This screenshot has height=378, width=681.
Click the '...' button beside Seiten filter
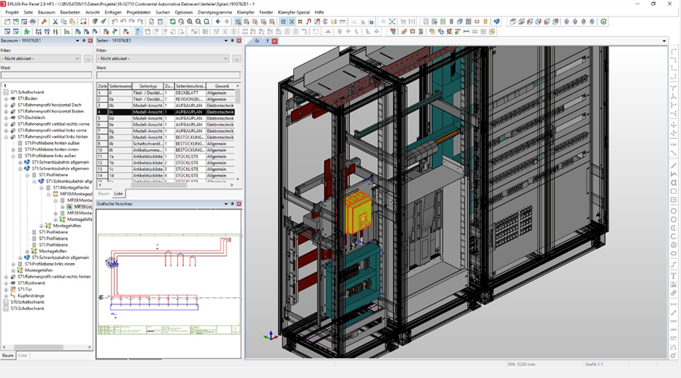[236, 59]
